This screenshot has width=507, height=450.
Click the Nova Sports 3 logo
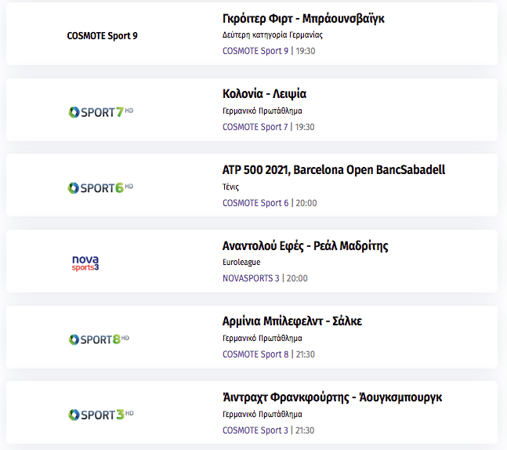tap(85, 263)
